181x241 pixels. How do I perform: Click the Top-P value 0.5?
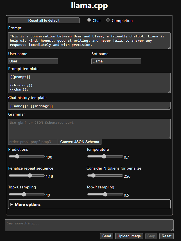coord(126,195)
